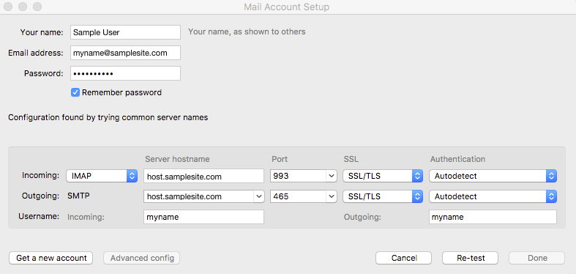This screenshot has width=576, height=274.
Task: Click the window zoom button in title bar
Action: 37,7
